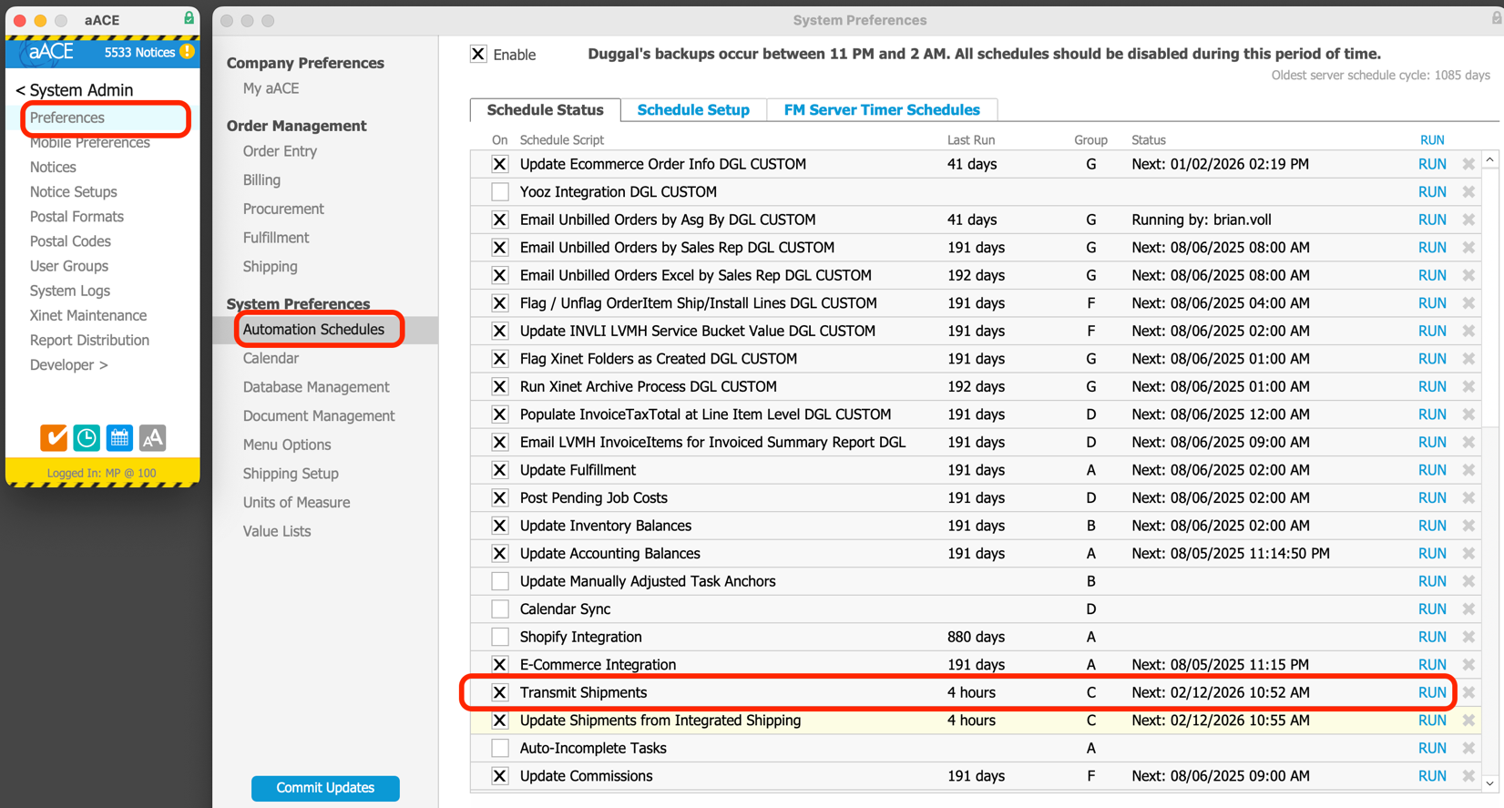
Task: Remove the E-Commerce Integration schedule
Action: 1468,665
